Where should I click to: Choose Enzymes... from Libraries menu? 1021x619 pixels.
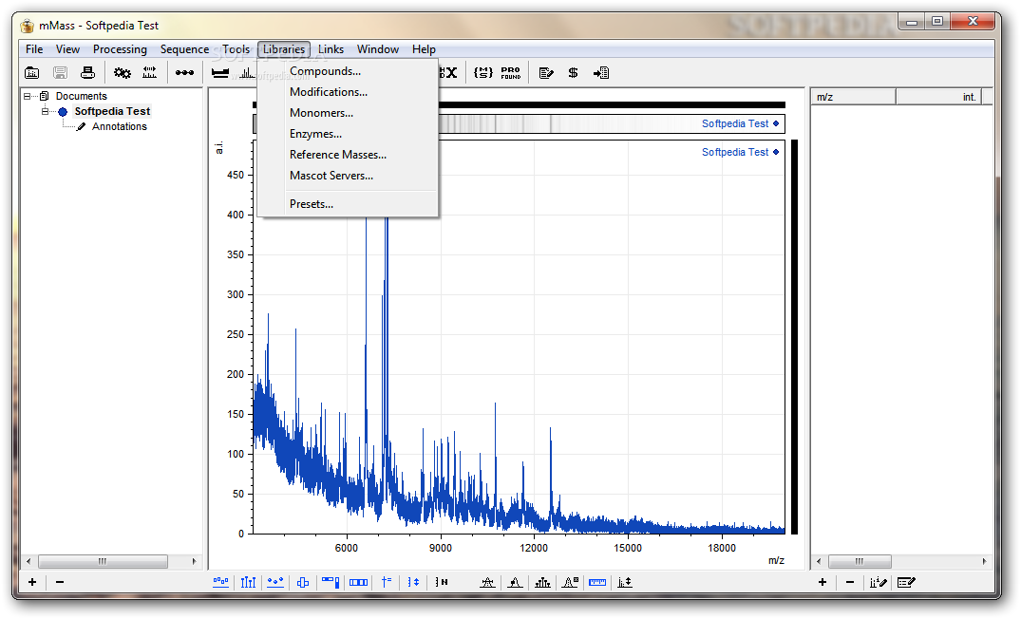pyautogui.click(x=349, y=134)
